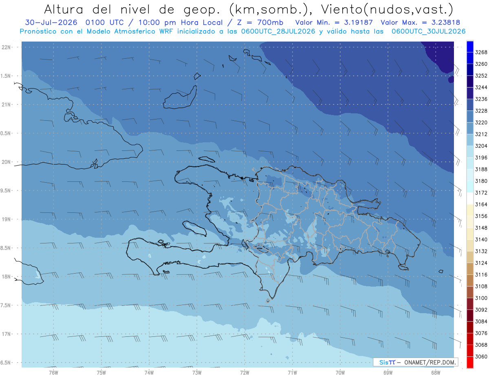This screenshot has height=378, width=489.
Task: Click the '71W' longitude label
Action: 292,372
